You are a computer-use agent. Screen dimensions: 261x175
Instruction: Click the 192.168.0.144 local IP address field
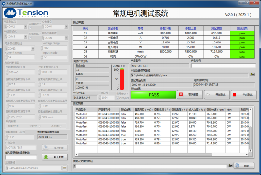(85, 98)
